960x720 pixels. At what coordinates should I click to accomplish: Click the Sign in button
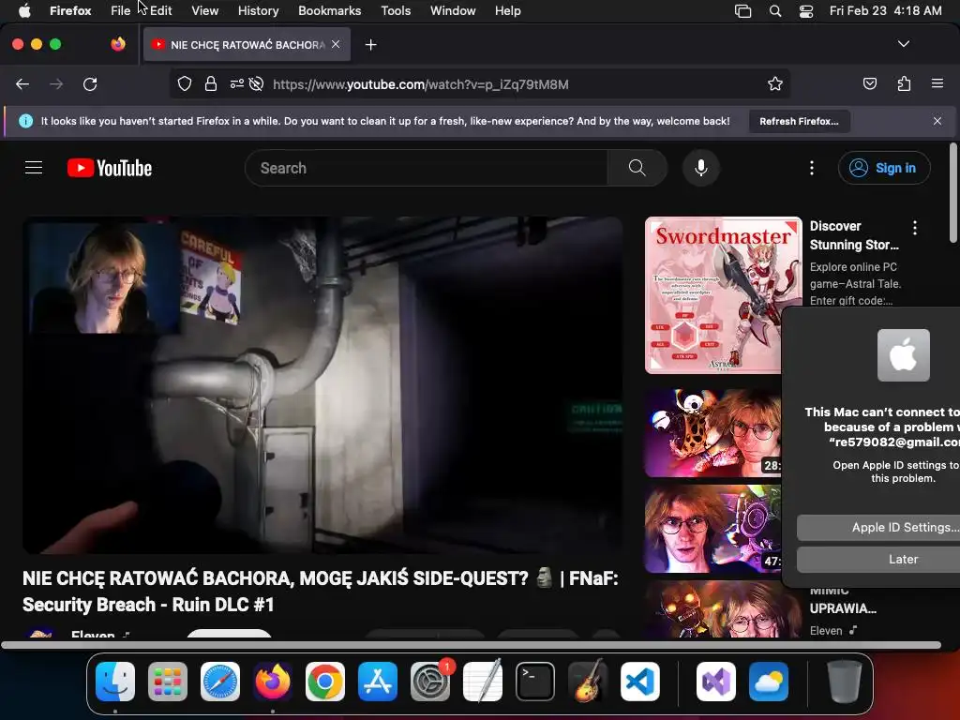point(884,168)
